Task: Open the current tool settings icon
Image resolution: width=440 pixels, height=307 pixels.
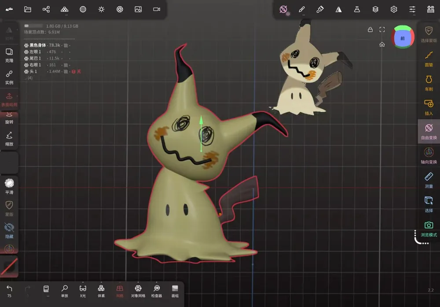Action: (284, 10)
